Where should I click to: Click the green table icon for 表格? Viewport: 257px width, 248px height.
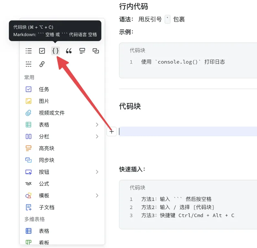(28, 125)
